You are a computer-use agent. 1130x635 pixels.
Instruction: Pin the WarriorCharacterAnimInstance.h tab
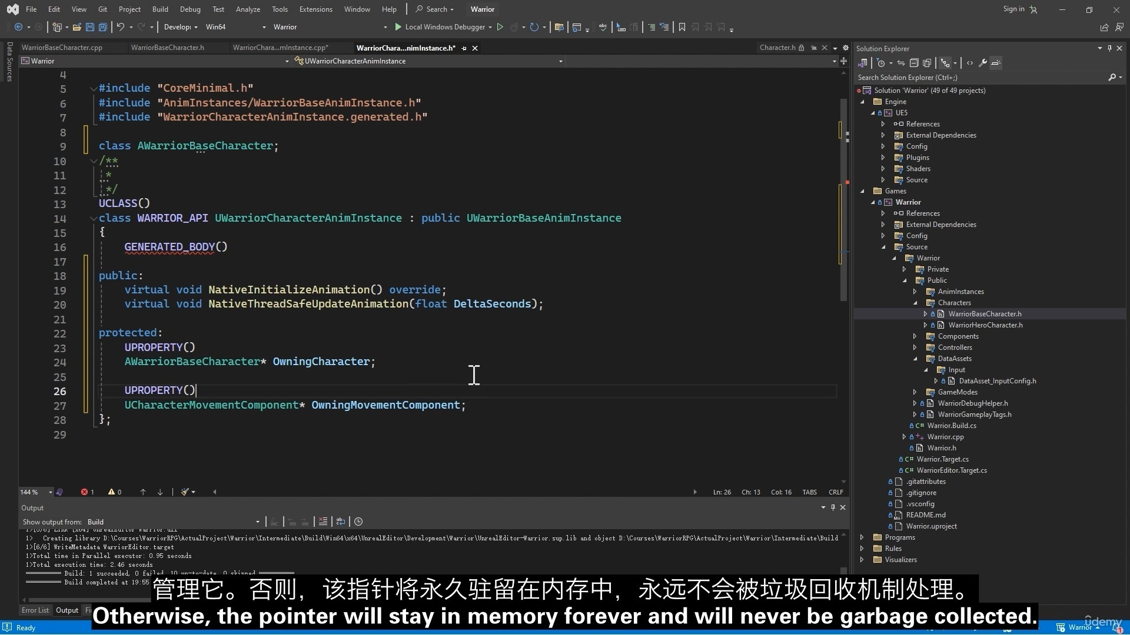pos(464,48)
